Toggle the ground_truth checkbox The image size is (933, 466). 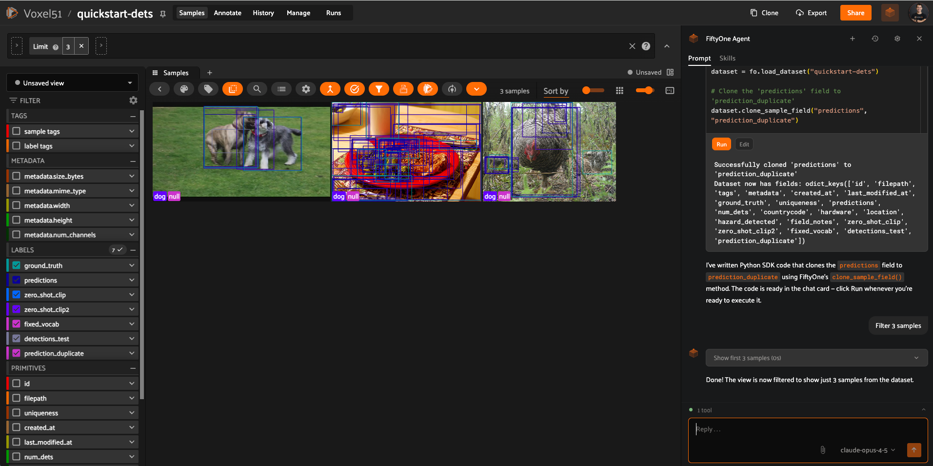click(17, 265)
